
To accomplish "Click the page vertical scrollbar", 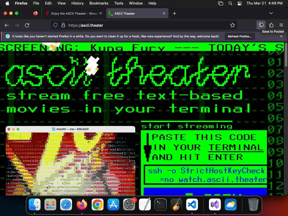I will tap(286, 55).
